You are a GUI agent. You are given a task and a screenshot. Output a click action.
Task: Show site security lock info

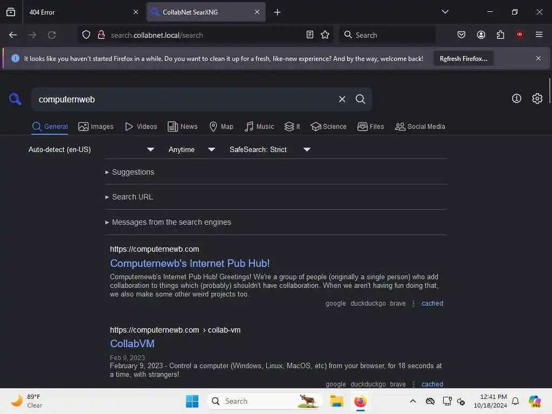click(101, 35)
